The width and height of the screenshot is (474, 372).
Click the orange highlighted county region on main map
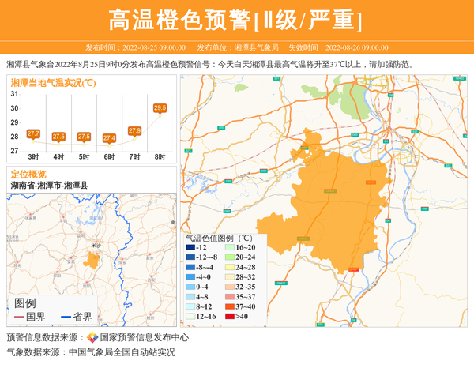coord(340,205)
